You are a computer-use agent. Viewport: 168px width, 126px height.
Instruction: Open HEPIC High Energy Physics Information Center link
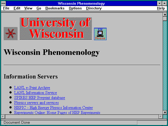[x=54, y=108]
